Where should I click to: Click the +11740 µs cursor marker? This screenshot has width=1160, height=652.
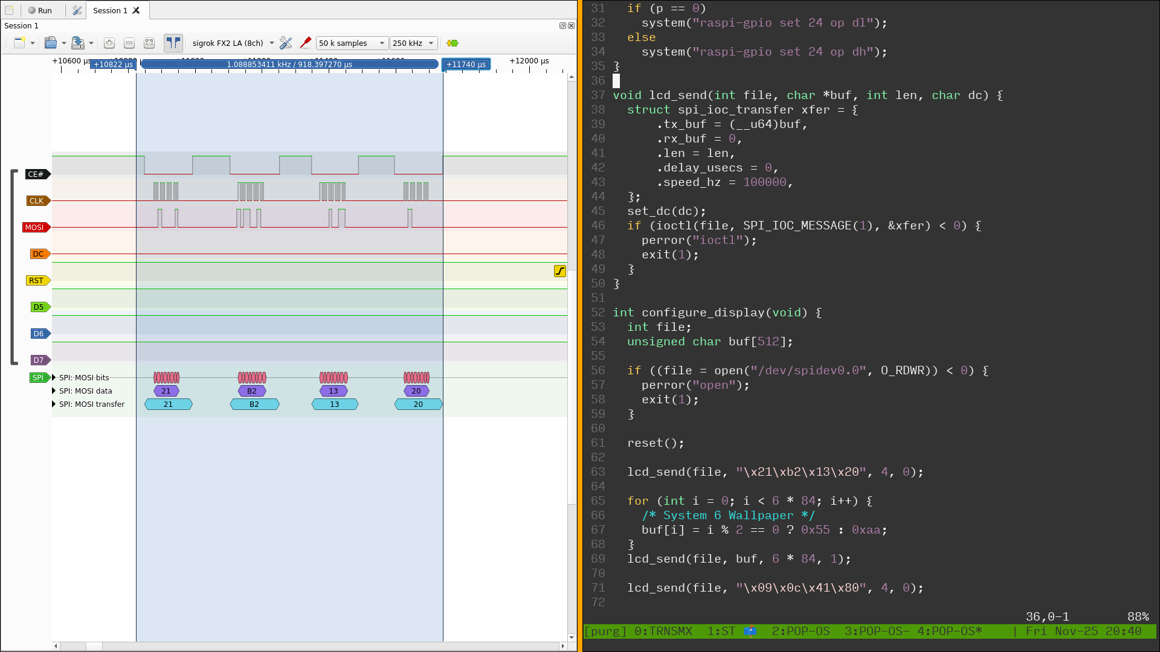(466, 64)
